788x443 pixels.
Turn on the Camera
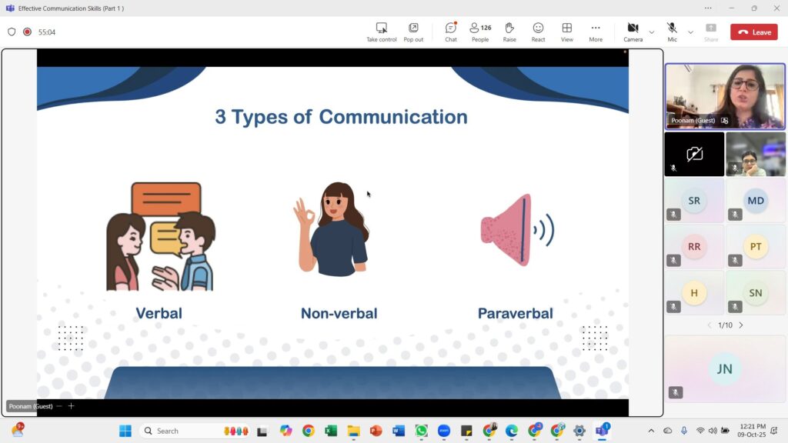click(633, 32)
